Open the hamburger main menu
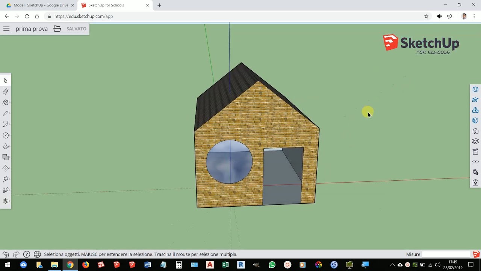This screenshot has width=481, height=271. tap(6, 29)
